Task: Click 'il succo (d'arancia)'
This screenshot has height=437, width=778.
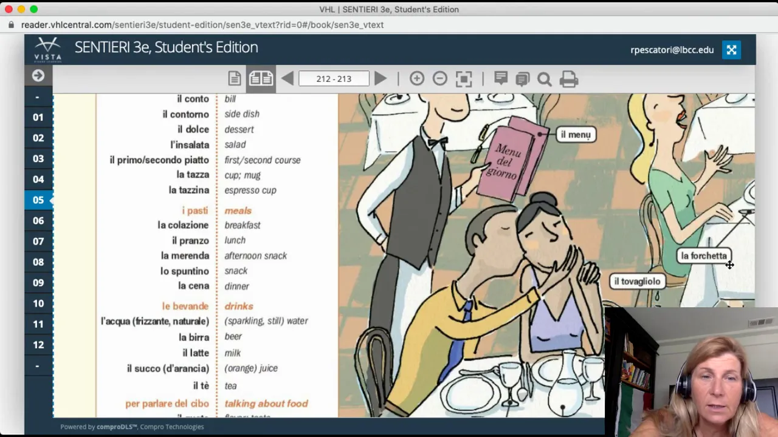Action: pyautogui.click(x=168, y=368)
